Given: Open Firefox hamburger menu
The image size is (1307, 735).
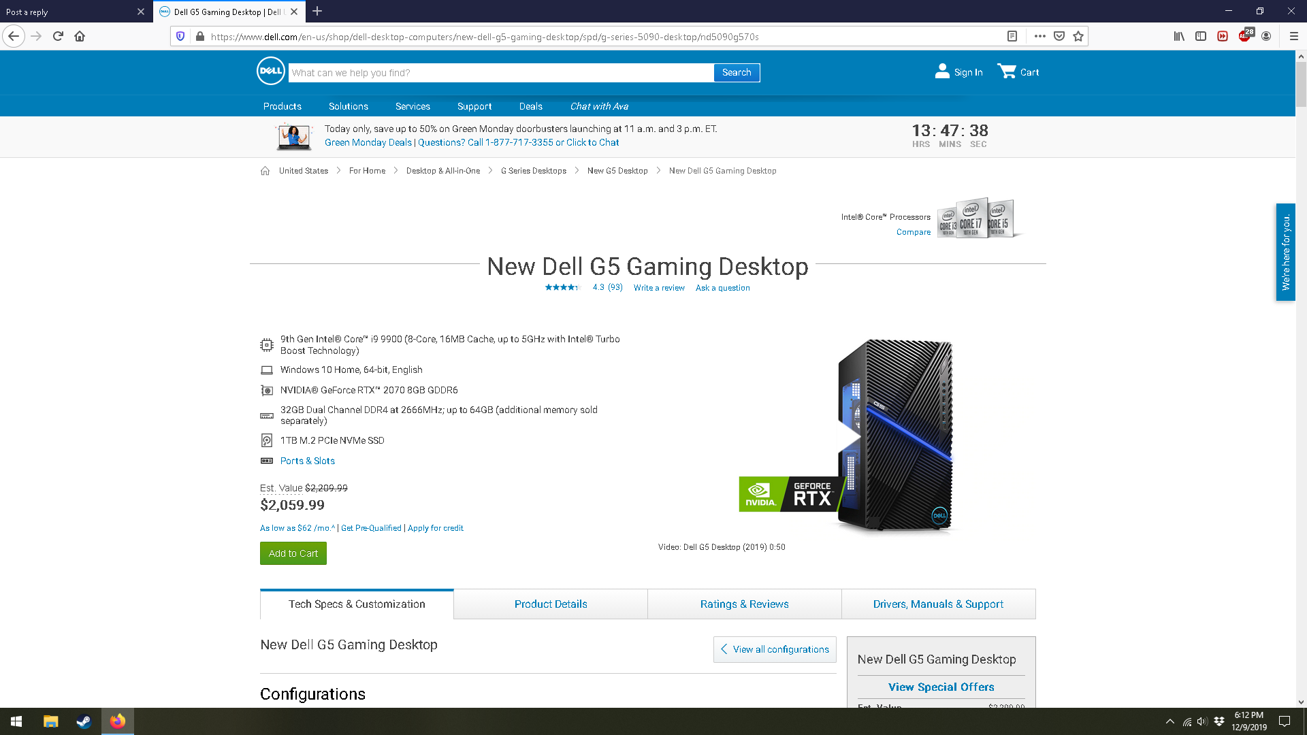Looking at the screenshot, I should click(1293, 36).
